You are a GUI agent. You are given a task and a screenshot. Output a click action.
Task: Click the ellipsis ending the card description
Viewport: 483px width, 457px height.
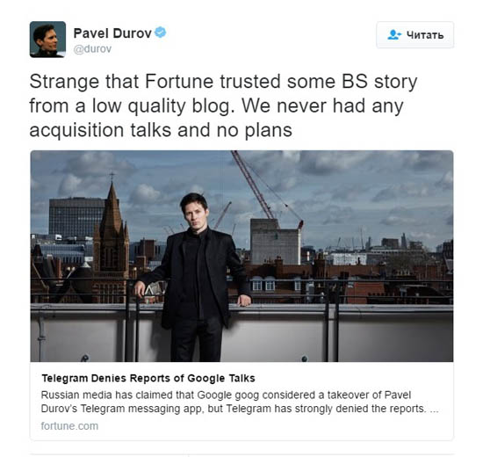click(x=434, y=409)
